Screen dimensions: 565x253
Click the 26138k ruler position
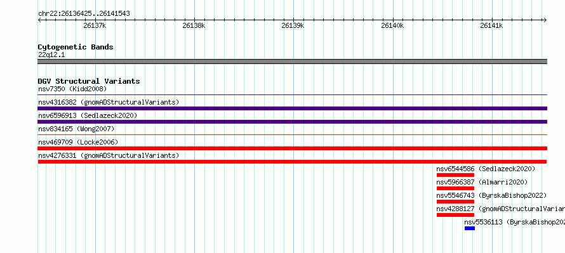(x=194, y=25)
